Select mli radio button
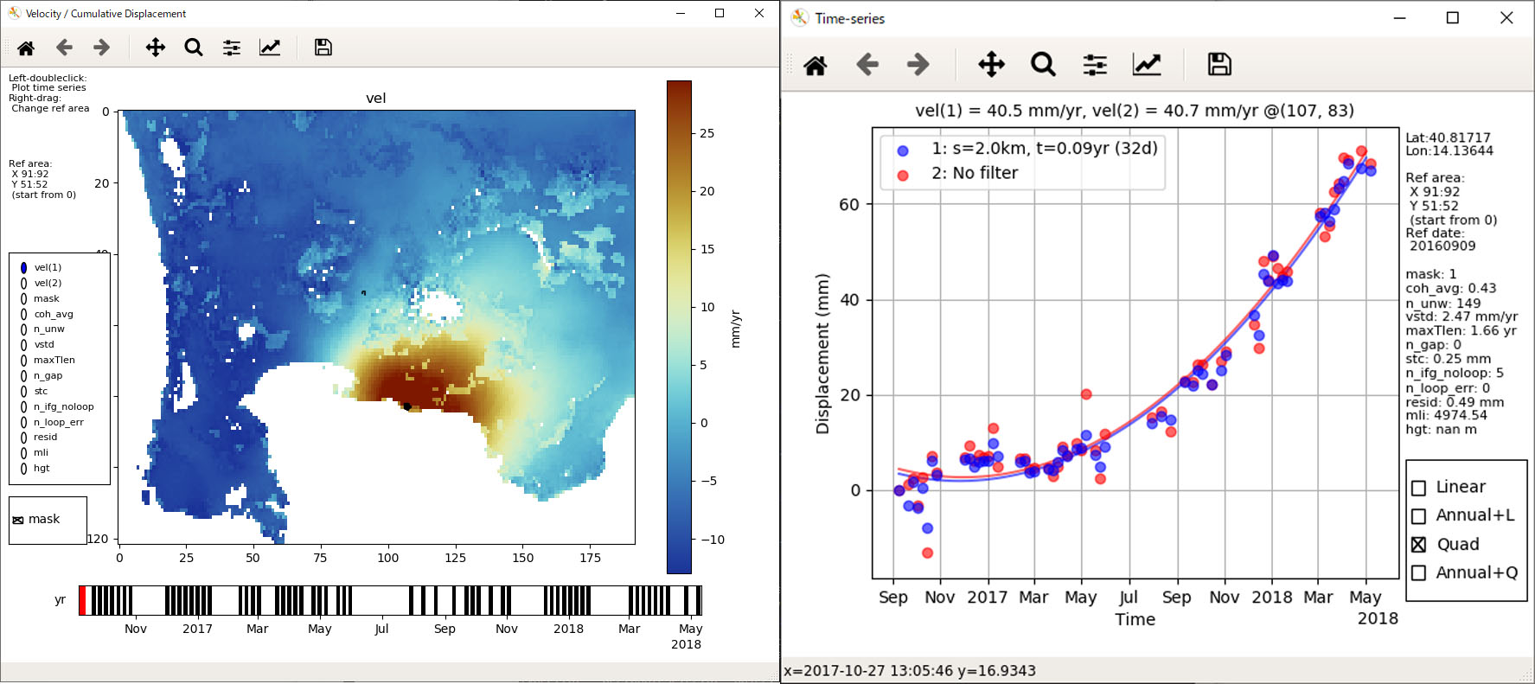Image resolution: width=1535 pixels, height=684 pixels. pyautogui.click(x=23, y=453)
